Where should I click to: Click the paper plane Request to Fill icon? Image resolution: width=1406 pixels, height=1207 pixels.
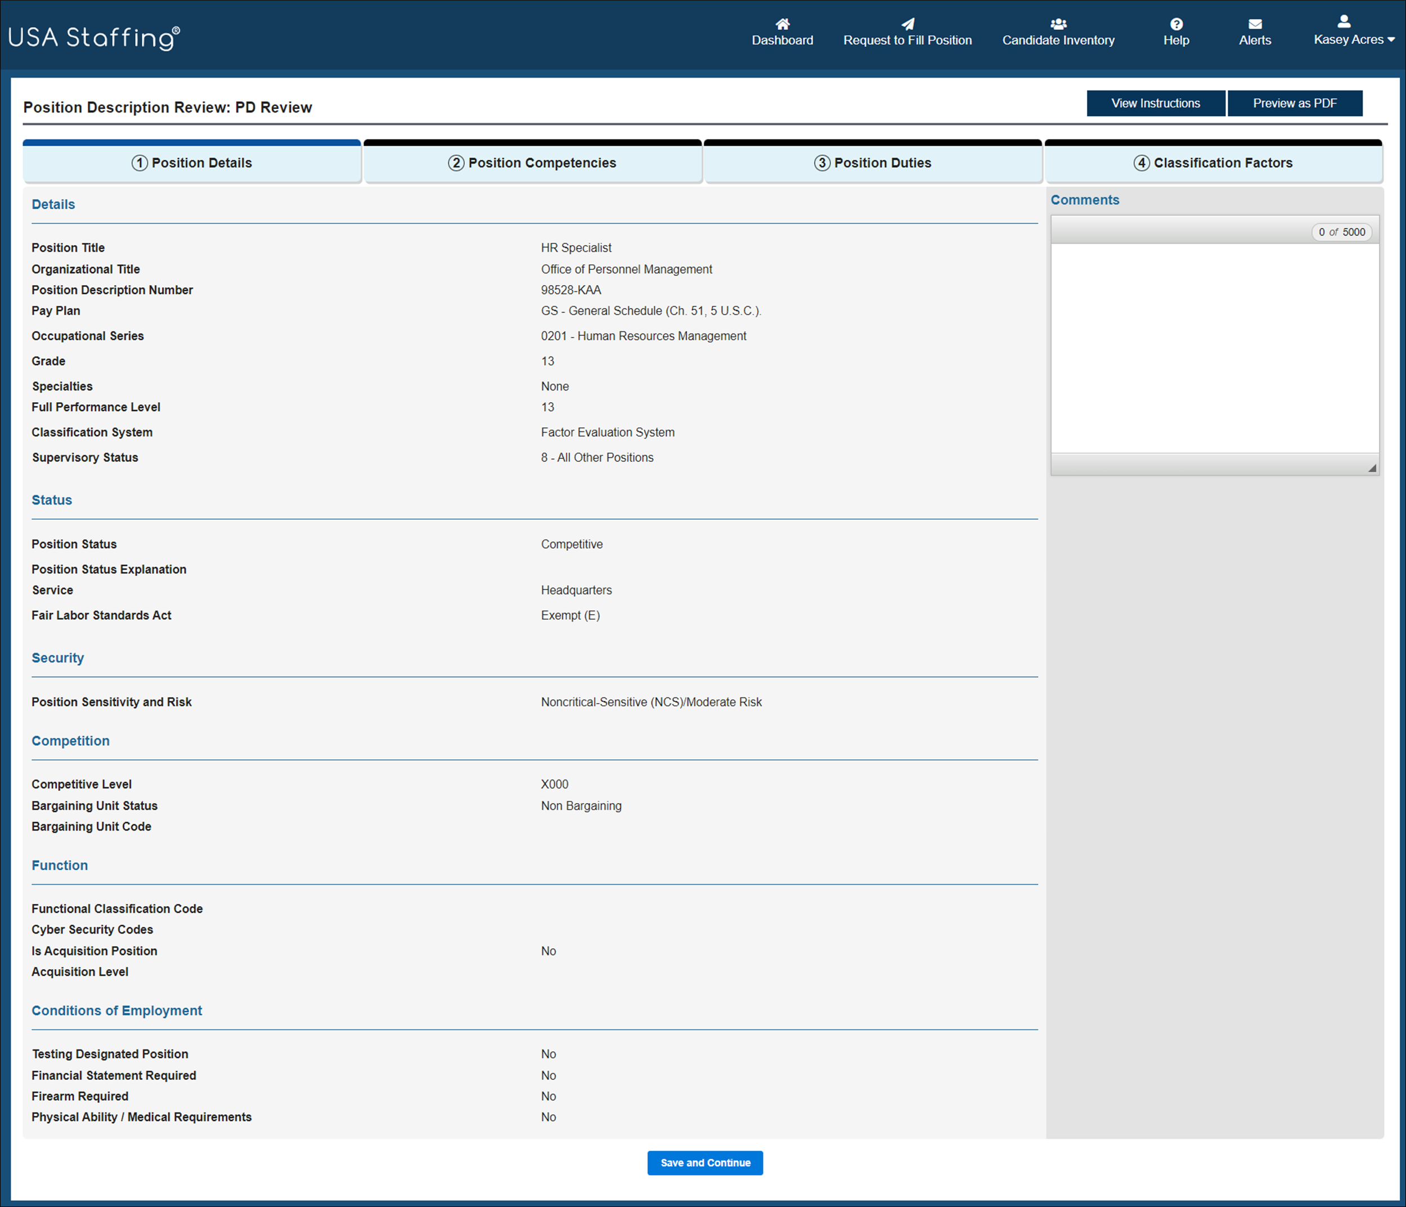pos(908,24)
